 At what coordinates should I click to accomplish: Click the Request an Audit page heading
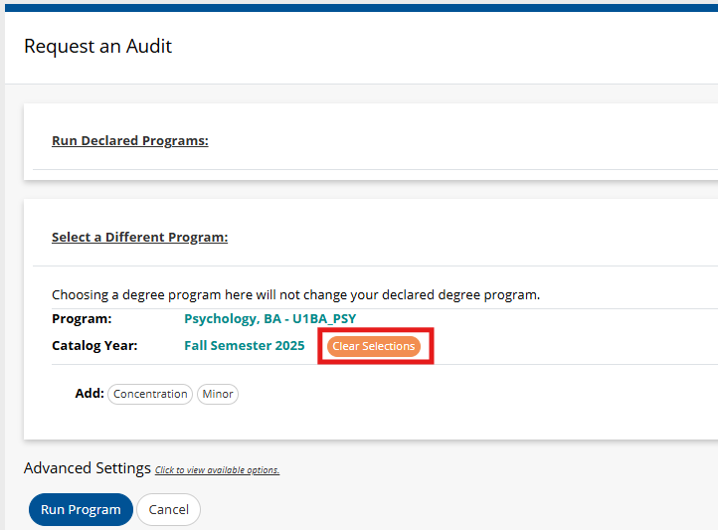click(x=98, y=46)
